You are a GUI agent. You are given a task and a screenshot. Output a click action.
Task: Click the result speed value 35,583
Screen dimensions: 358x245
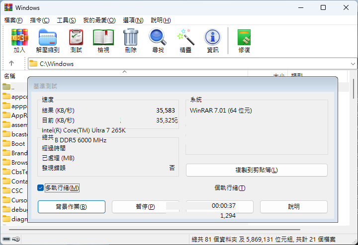pyautogui.click(x=166, y=111)
